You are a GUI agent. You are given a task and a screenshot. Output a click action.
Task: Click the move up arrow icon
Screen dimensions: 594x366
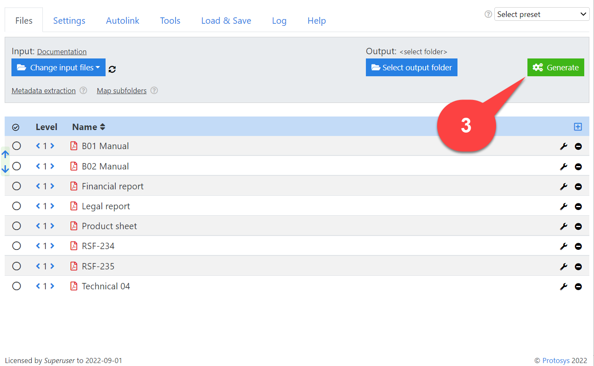point(6,154)
